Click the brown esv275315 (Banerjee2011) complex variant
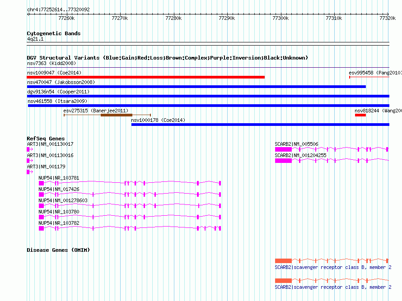The width and height of the screenshot is (402, 301). (x=107, y=115)
